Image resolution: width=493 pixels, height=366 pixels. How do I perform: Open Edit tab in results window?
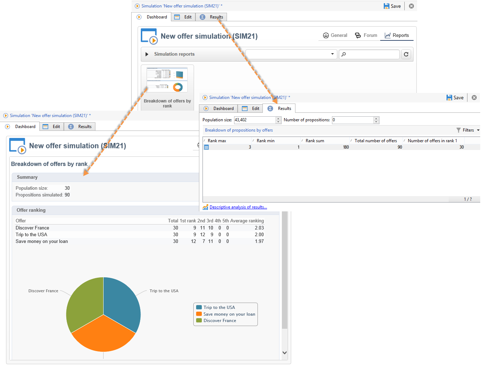pos(251,109)
